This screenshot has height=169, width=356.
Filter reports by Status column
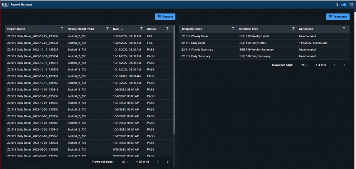click(x=167, y=29)
